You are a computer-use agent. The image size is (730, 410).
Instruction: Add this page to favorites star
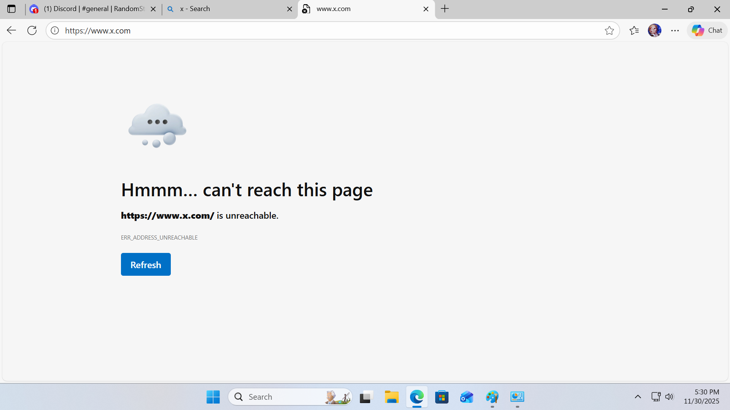[x=609, y=30]
